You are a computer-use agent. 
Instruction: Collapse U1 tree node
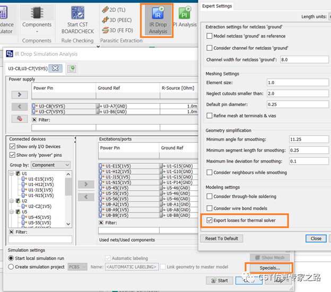(12, 173)
